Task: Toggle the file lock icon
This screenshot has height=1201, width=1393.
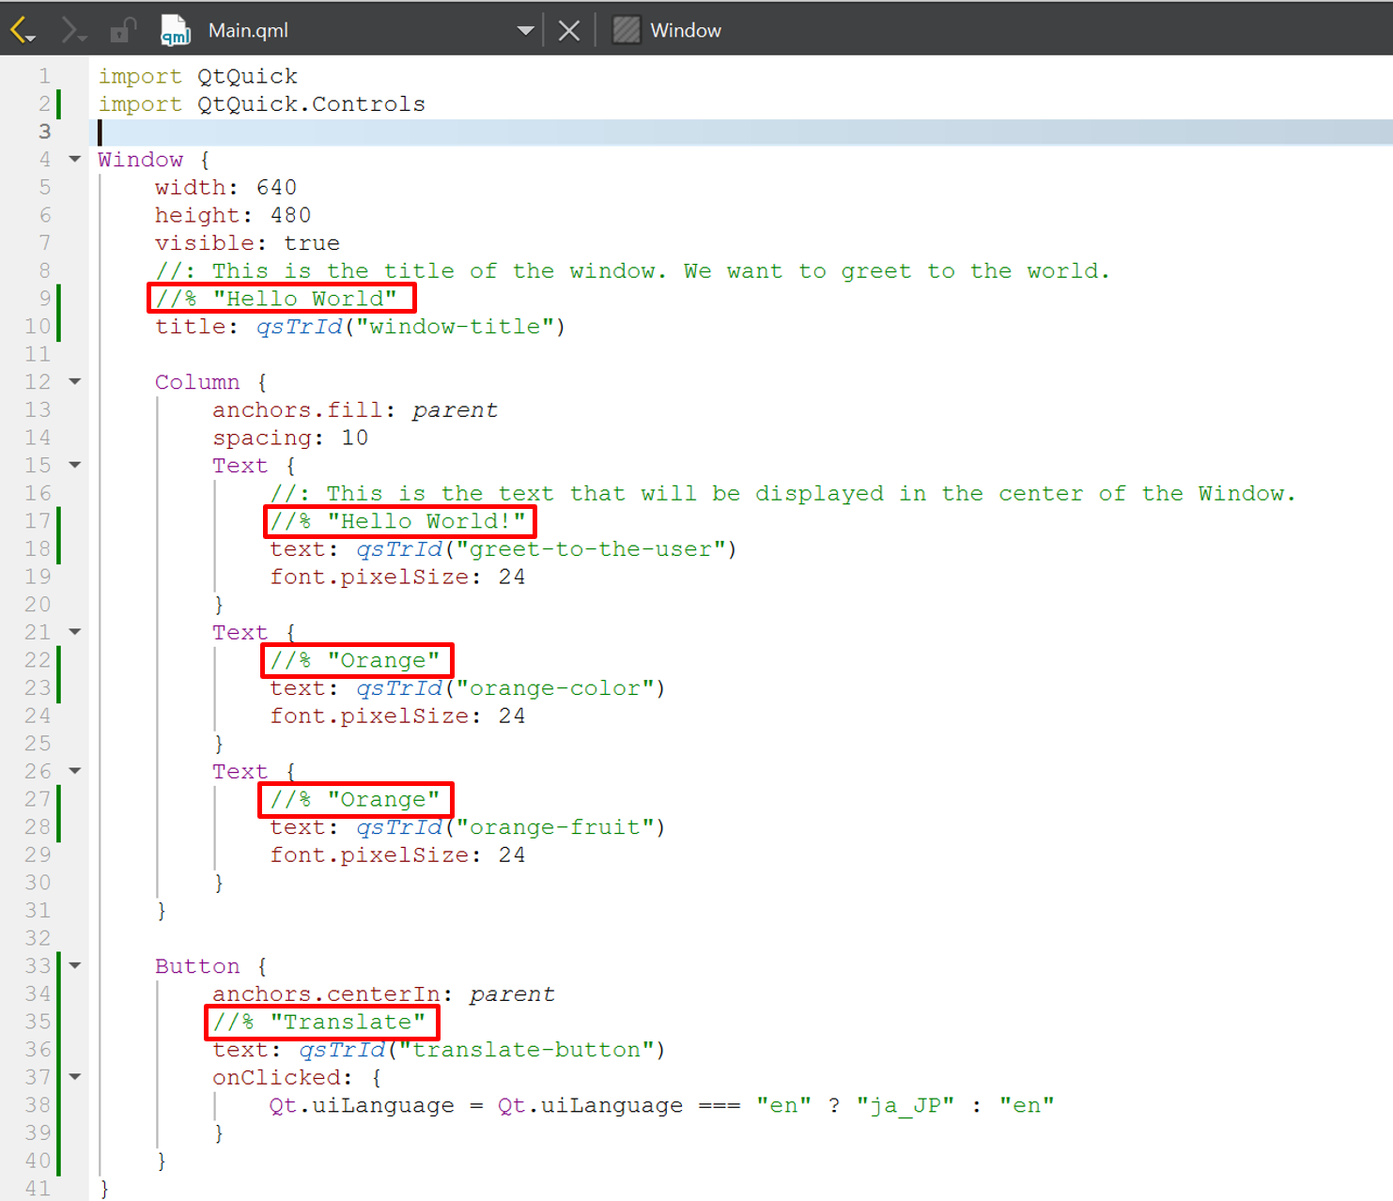Action: click(122, 30)
